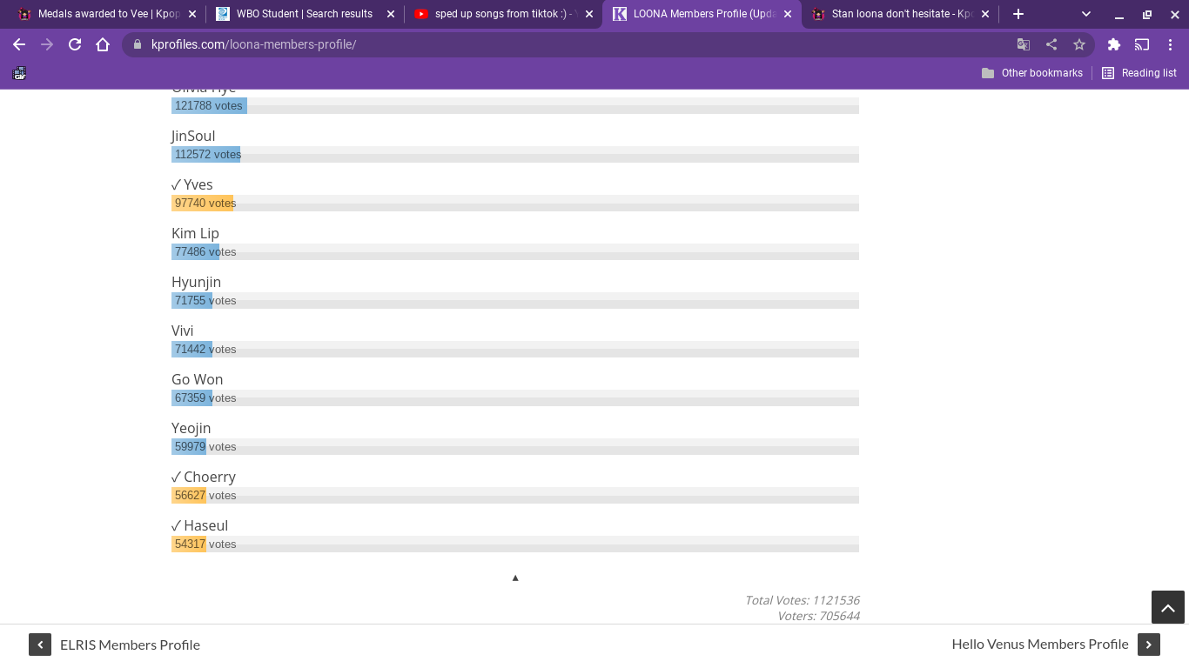Close the LOONA Members Profile tab
The width and height of the screenshot is (1189, 668).
click(787, 14)
